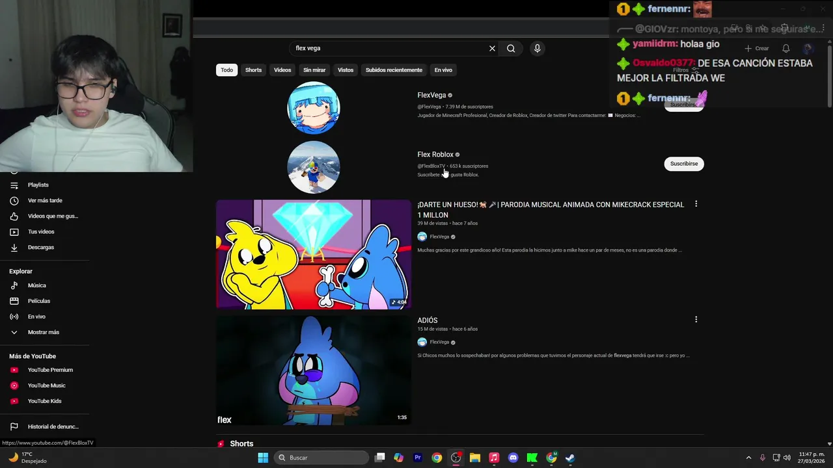The height and width of the screenshot is (468, 833).
Task: Select the 'Subidos recientemente' filter chip
Action: 394,70
